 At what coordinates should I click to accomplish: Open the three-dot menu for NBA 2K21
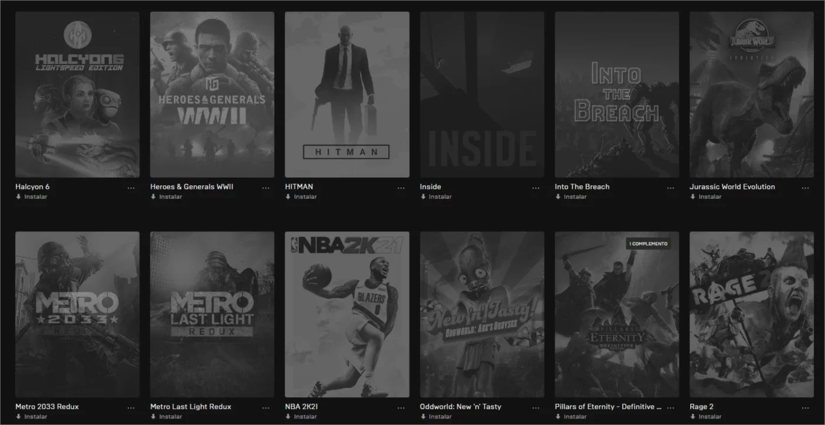click(x=401, y=407)
